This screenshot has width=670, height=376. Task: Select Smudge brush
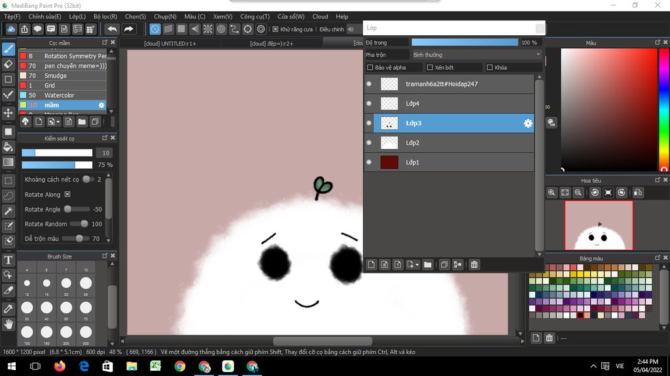[x=62, y=76]
